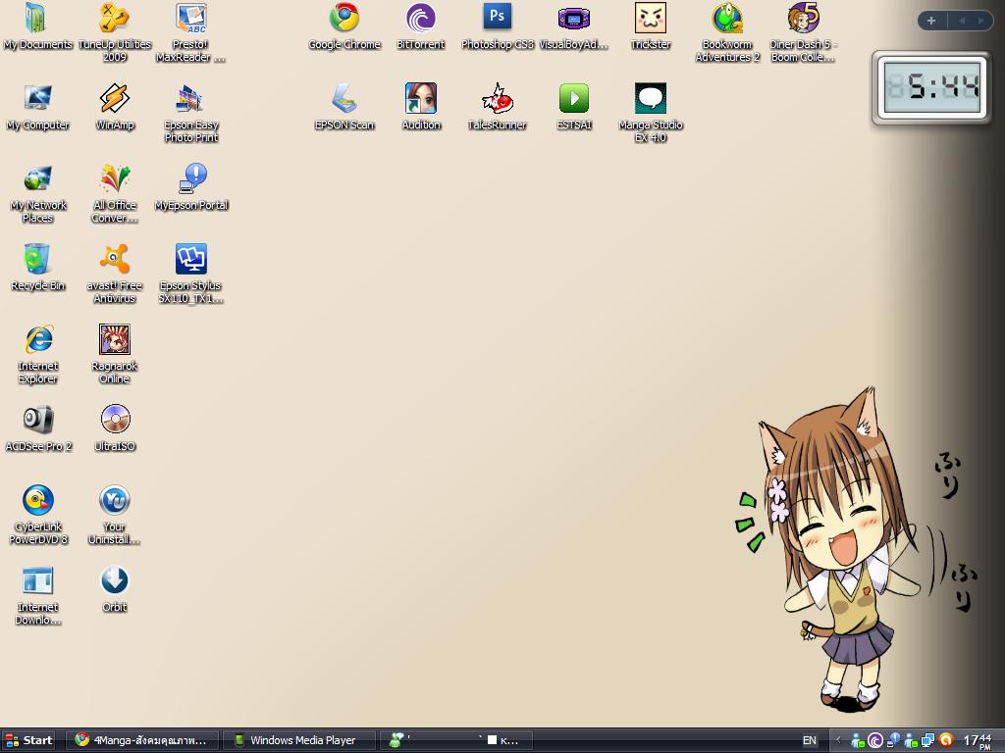
Task: Launch WinAmp from the desktop
Action: (x=115, y=107)
